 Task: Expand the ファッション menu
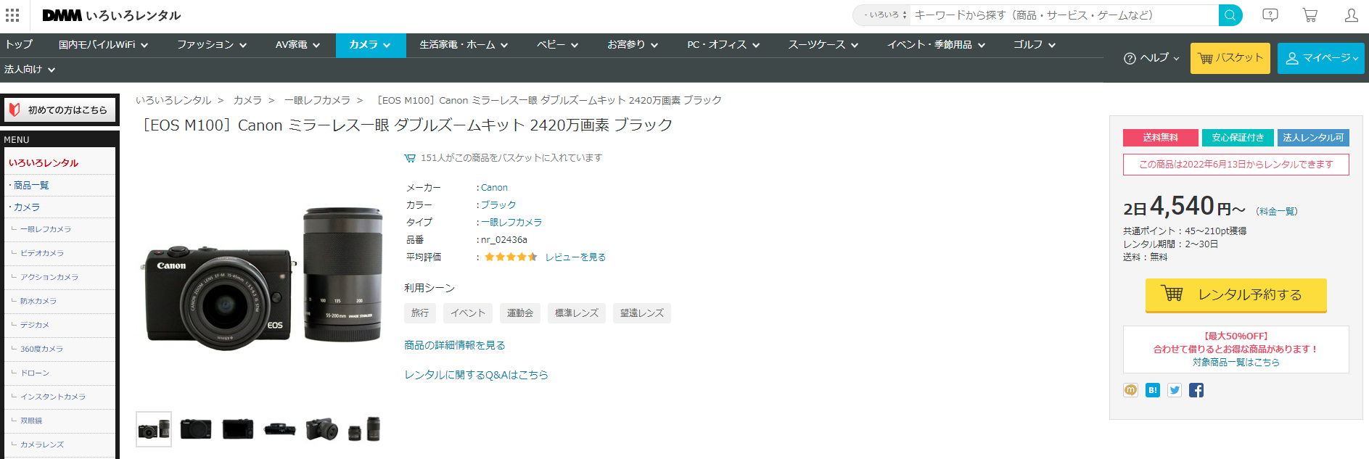(212, 45)
